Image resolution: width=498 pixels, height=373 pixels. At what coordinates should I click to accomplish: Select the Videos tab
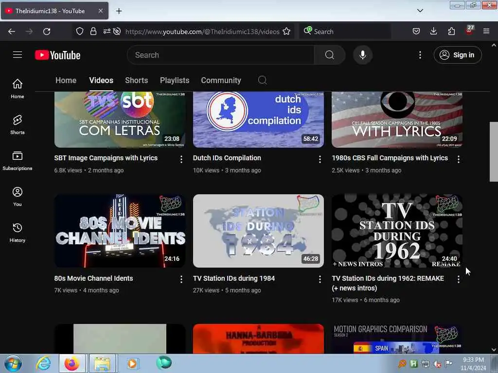(101, 80)
